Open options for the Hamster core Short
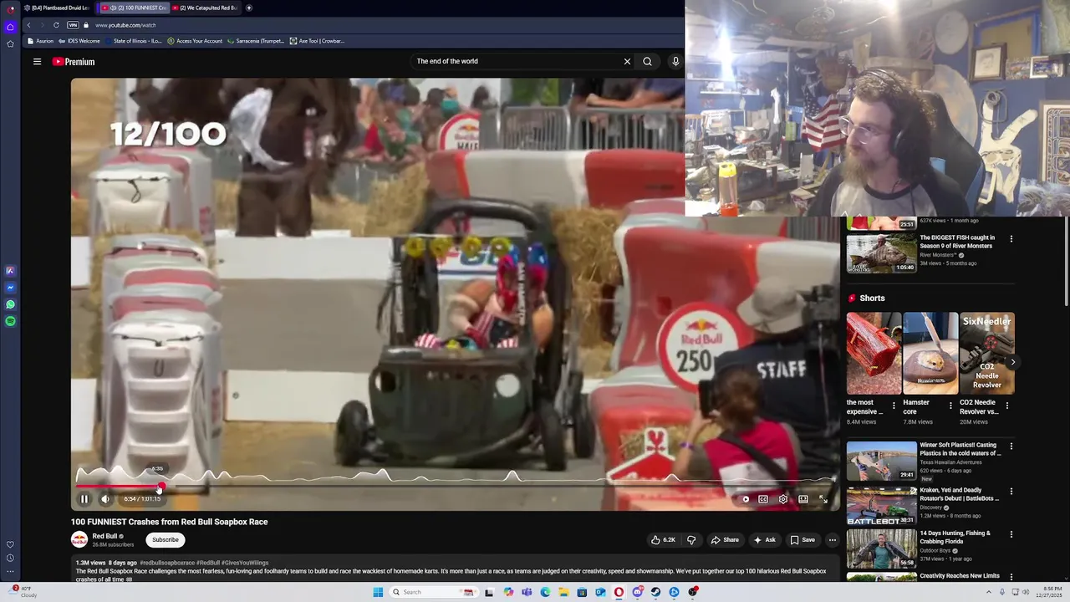This screenshot has width=1070, height=602. tap(950, 406)
